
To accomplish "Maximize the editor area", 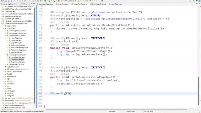I will (199, 4).
